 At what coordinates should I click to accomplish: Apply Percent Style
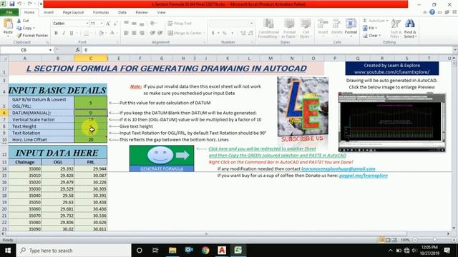(x=224, y=33)
